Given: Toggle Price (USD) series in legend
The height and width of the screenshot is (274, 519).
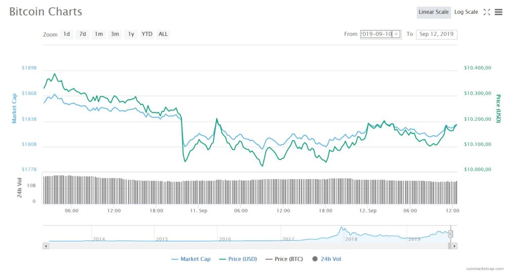Looking at the screenshot, I should coord(238,259).
